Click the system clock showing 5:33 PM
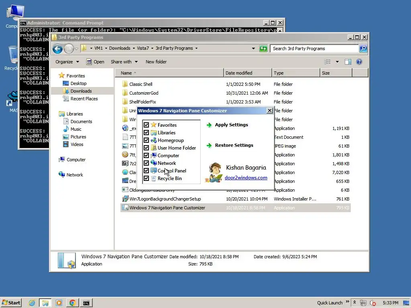 click(390, 303)
